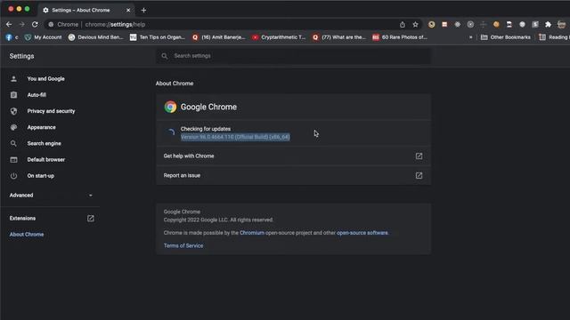Image resolution: width=570 pixels, height=320 pixels.
Task: Click the Auto-fill clipboard icon
Action: [14, 95]
